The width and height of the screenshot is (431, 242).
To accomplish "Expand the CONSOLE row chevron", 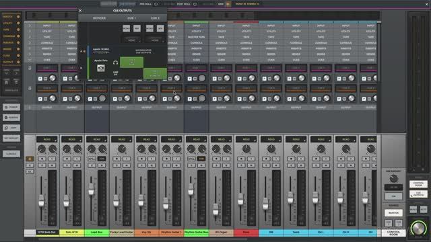I will tap(30, 43).
